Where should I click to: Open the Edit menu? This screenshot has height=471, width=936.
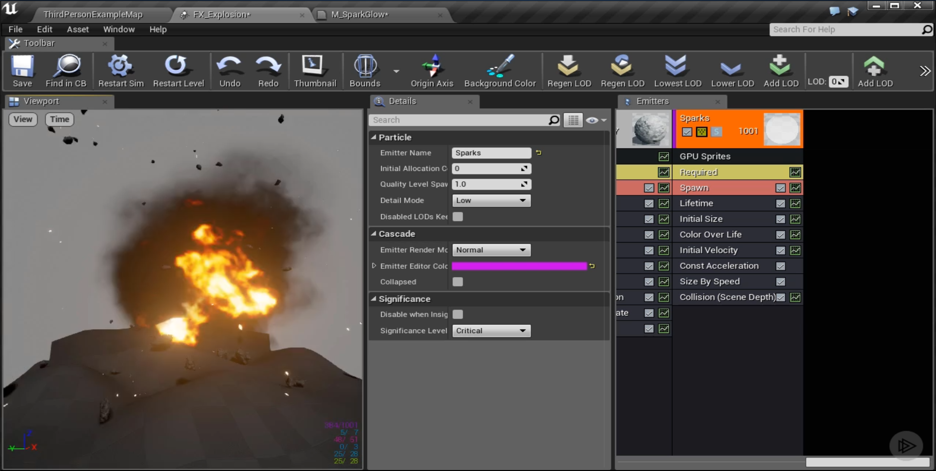click(44, 29)
